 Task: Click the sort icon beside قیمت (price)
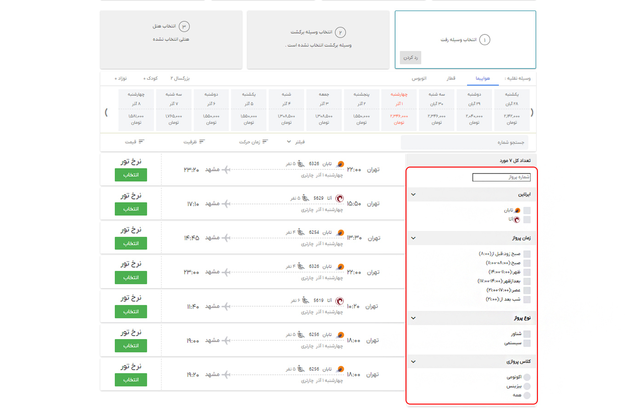coord(141,142)
